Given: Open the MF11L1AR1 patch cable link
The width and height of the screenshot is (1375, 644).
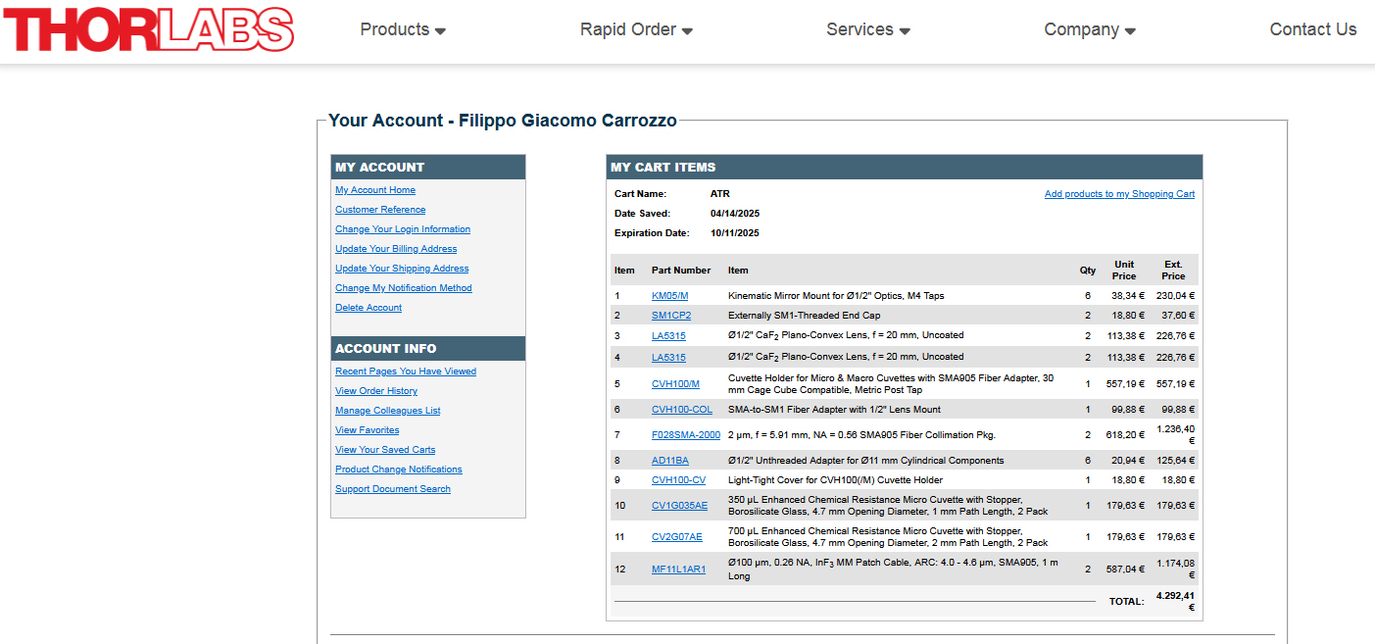Looking at the screenshot, I should click(x=678, y=570).
